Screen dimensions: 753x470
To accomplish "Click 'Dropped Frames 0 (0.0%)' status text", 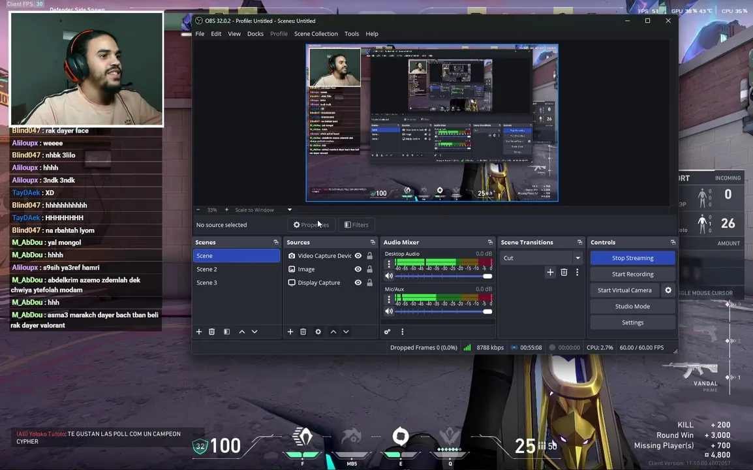I will (423, 347).
